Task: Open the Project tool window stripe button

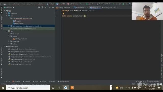Action: click(x=2, y=10)
